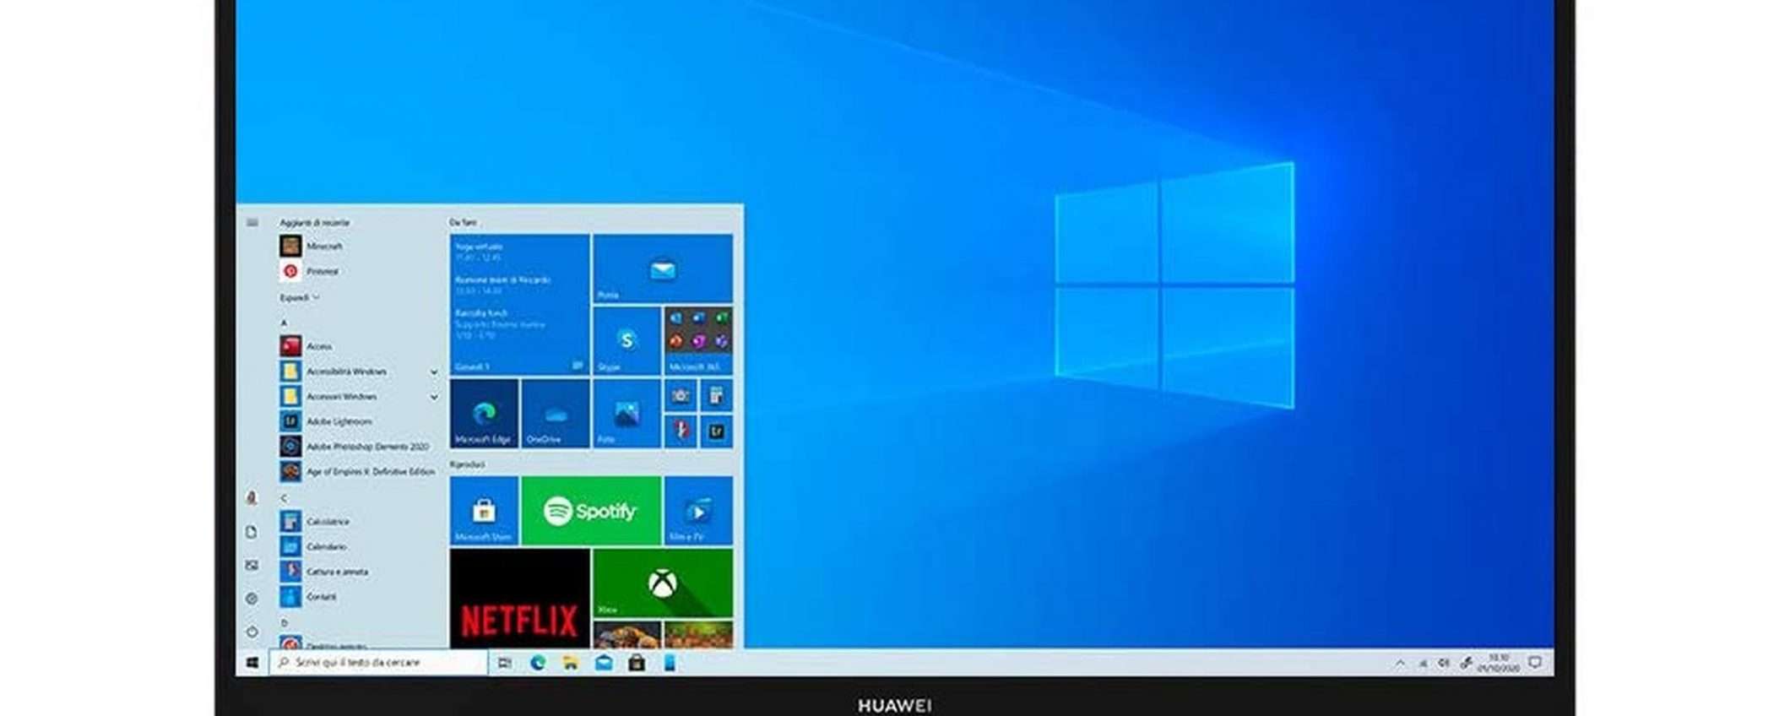Open Cattura e annota in the app list

[x=324, y=572]
